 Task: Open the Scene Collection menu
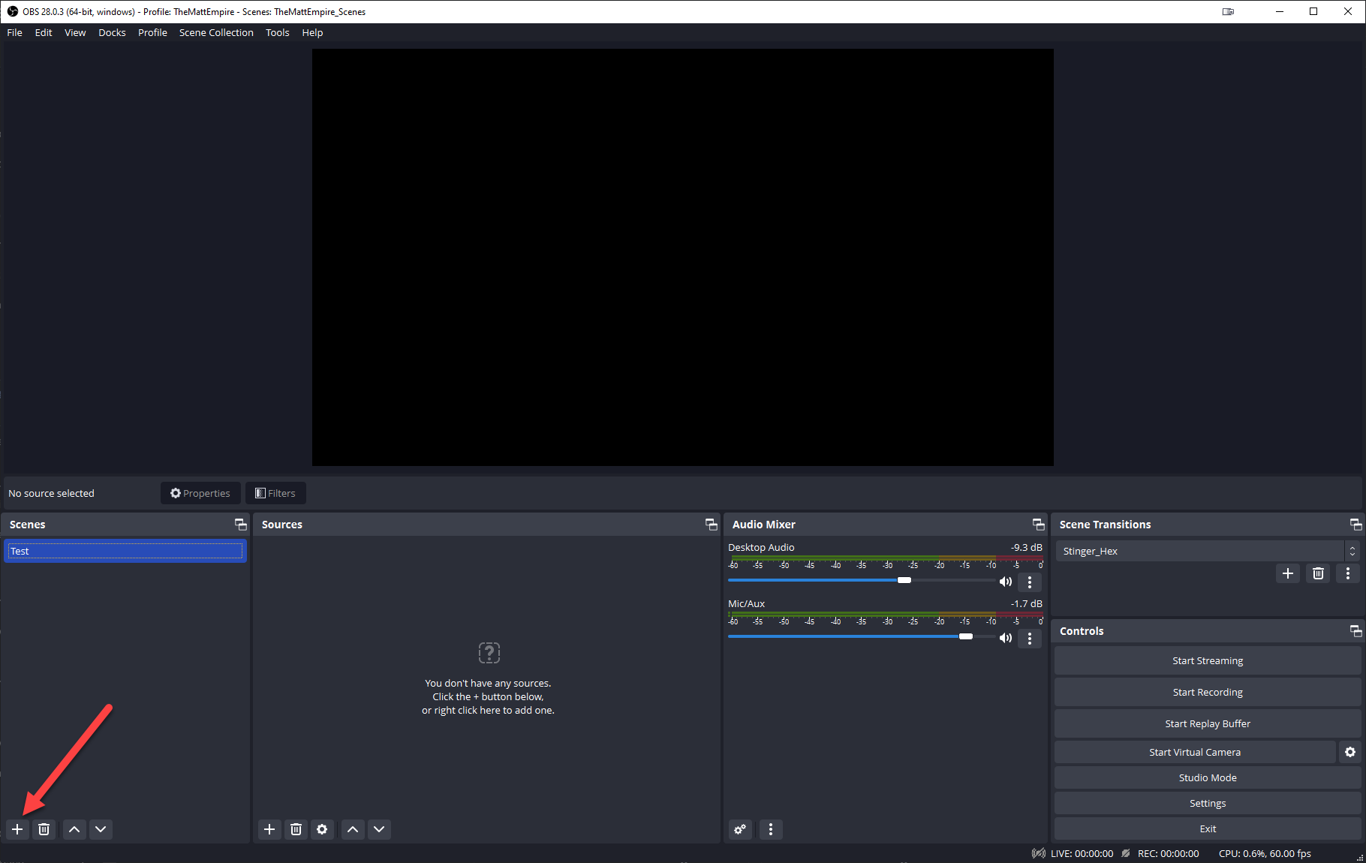[x=216, y=32]
